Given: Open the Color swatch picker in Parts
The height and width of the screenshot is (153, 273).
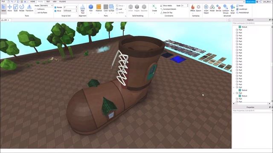Looking at the screenshot, I should [x=106, y=7].
